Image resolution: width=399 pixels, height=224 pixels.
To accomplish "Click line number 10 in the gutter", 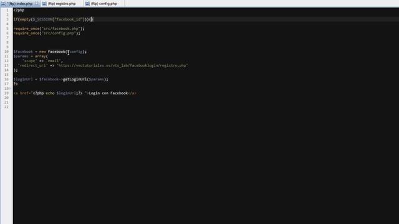I will coord(6,52).
